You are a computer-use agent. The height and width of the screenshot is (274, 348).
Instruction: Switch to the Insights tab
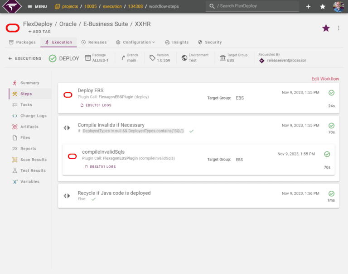click(x=177, y=43)
